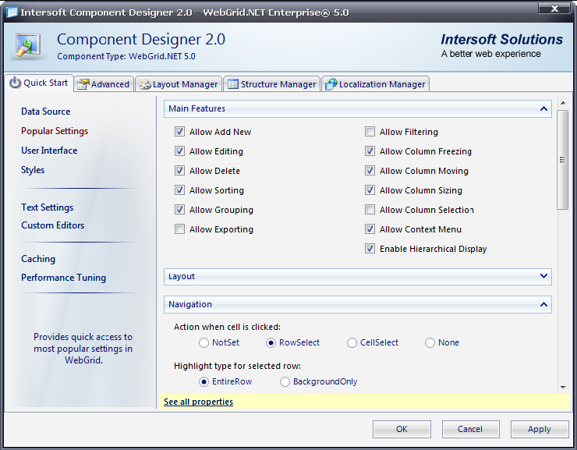Toggle Allow Column Moving checkbox

(370, 171)
